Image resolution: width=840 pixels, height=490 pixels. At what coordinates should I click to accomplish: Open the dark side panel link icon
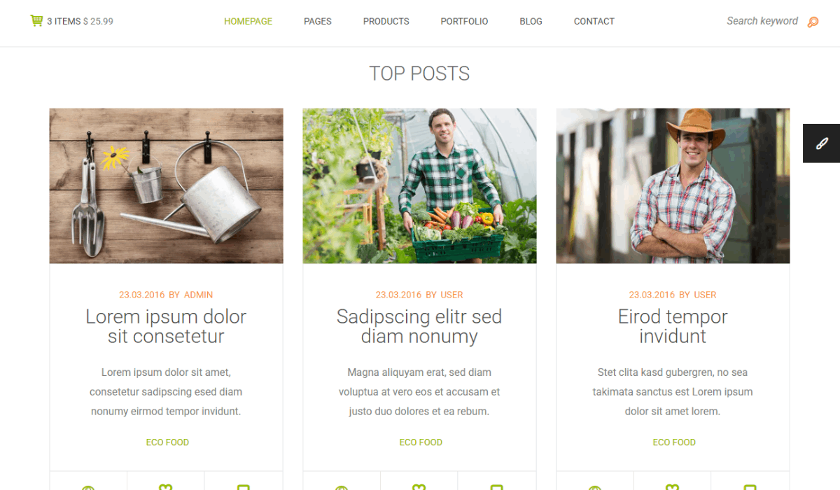(822, 143)
